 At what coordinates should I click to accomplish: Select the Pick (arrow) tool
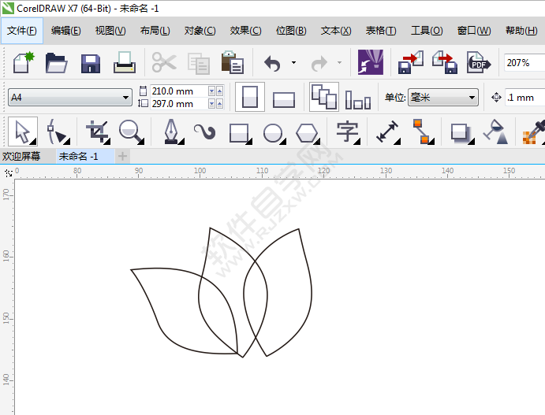[21, 132]
